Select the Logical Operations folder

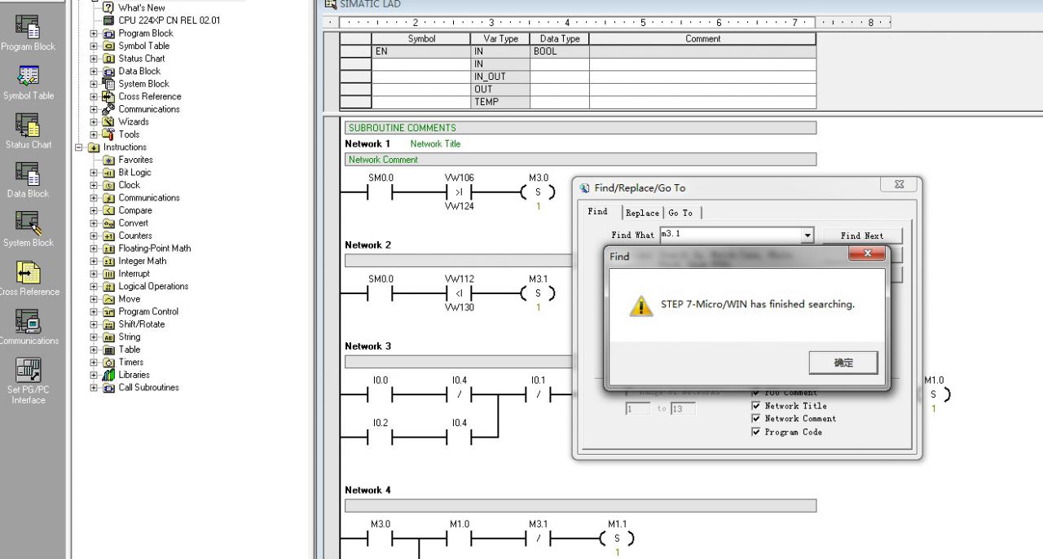click(x=153, y=286)
